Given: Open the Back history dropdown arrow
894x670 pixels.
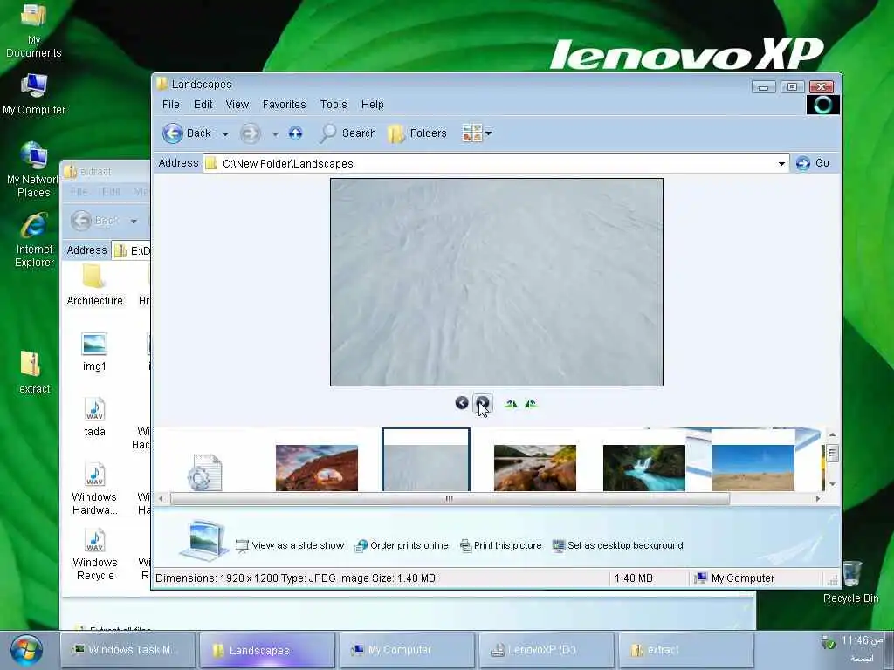Looking at the screenshot, I should (225, 133).
